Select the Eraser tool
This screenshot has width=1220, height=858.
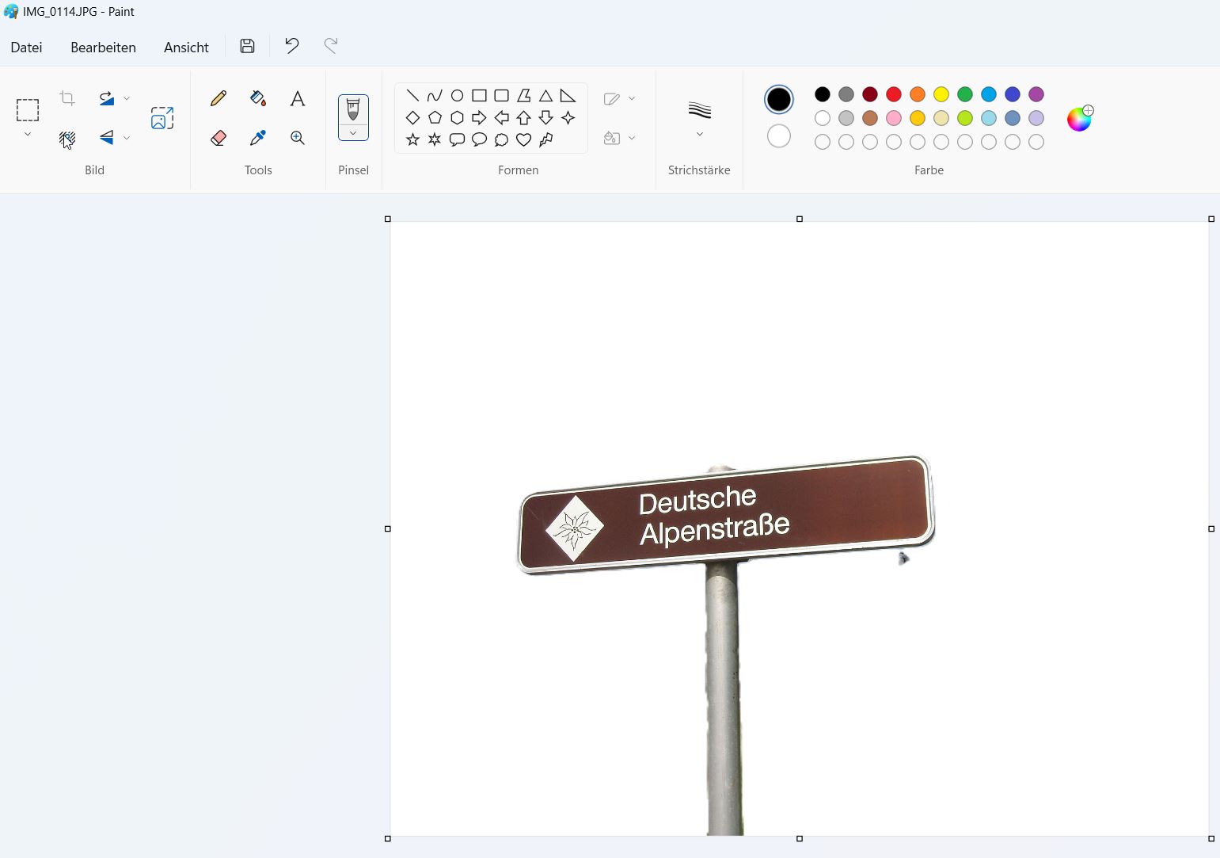click(219, 138)
